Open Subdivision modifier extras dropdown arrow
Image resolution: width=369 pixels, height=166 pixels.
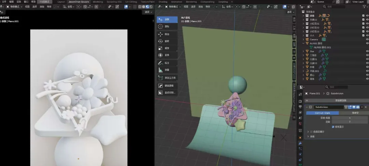(x=362, y=107)
